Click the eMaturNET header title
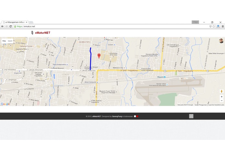Image resolution: width=225 pixels, height=160 pixels. (x=43, y=33)
